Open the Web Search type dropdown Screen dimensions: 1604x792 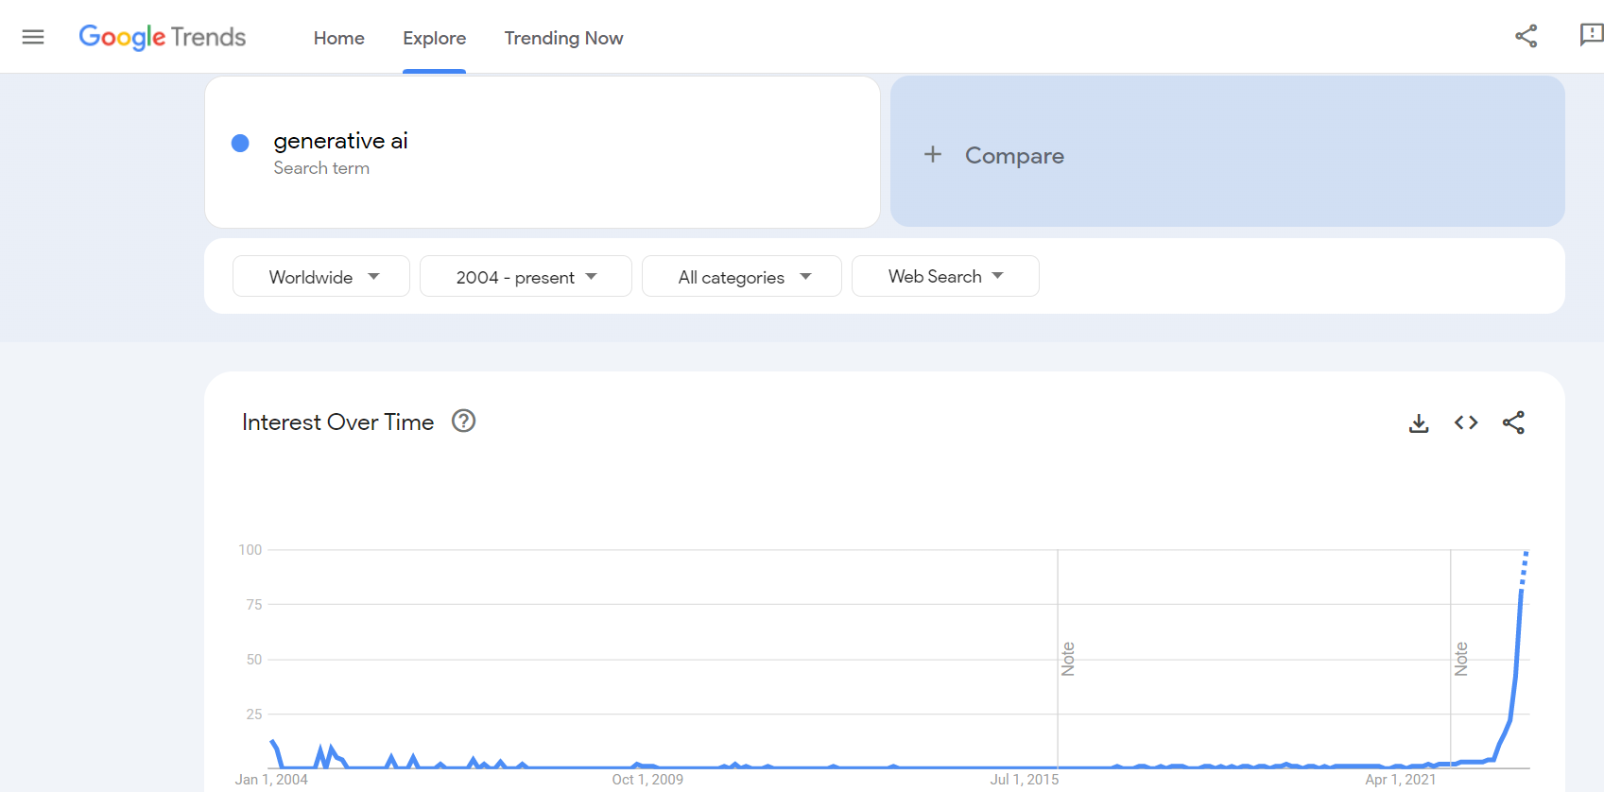pyautogui.click(x=945, y=277)
